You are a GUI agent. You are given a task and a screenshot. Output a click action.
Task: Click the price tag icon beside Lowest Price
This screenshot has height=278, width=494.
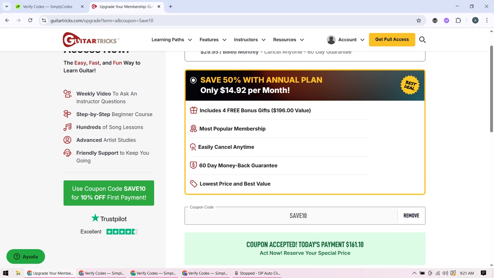[x=194, y=184]
